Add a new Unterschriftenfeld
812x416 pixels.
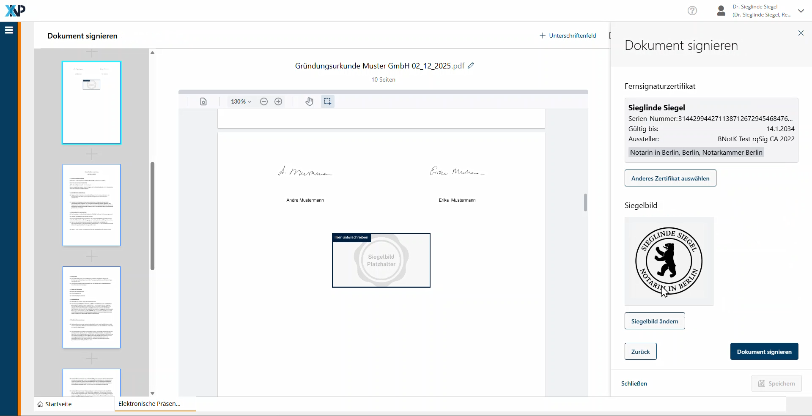coord(568,36)
